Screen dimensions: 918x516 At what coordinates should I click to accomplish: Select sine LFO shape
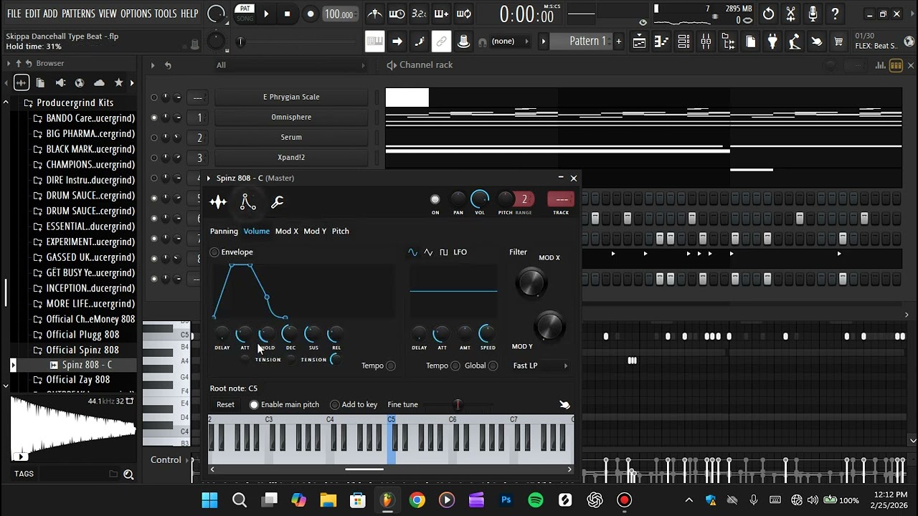[x=412, y=252]
